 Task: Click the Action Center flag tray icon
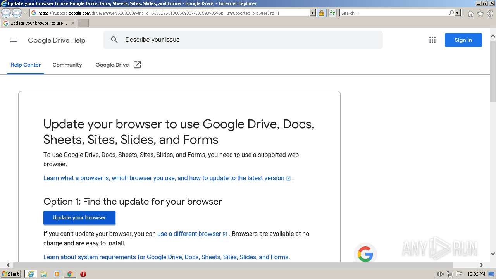pyautogui.click(x=459, y=274)
